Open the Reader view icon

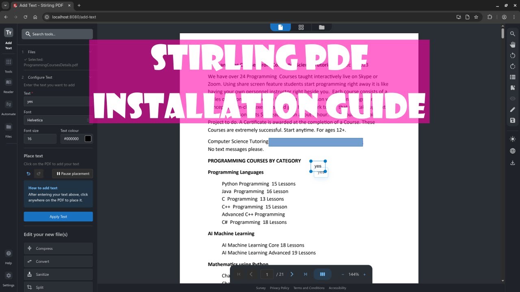(x=9, y=82)
